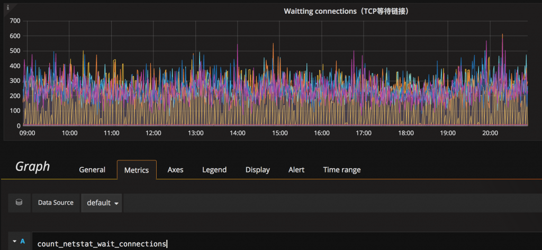Click the 300 y-axis label

point(15,81)
